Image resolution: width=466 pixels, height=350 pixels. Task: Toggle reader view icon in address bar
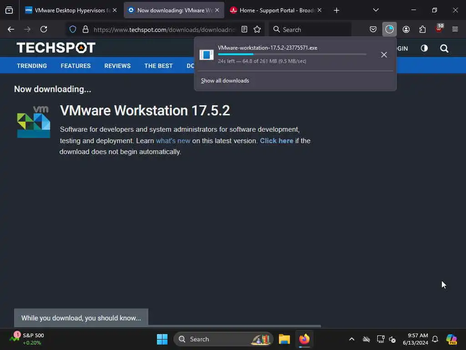(244, 29)
